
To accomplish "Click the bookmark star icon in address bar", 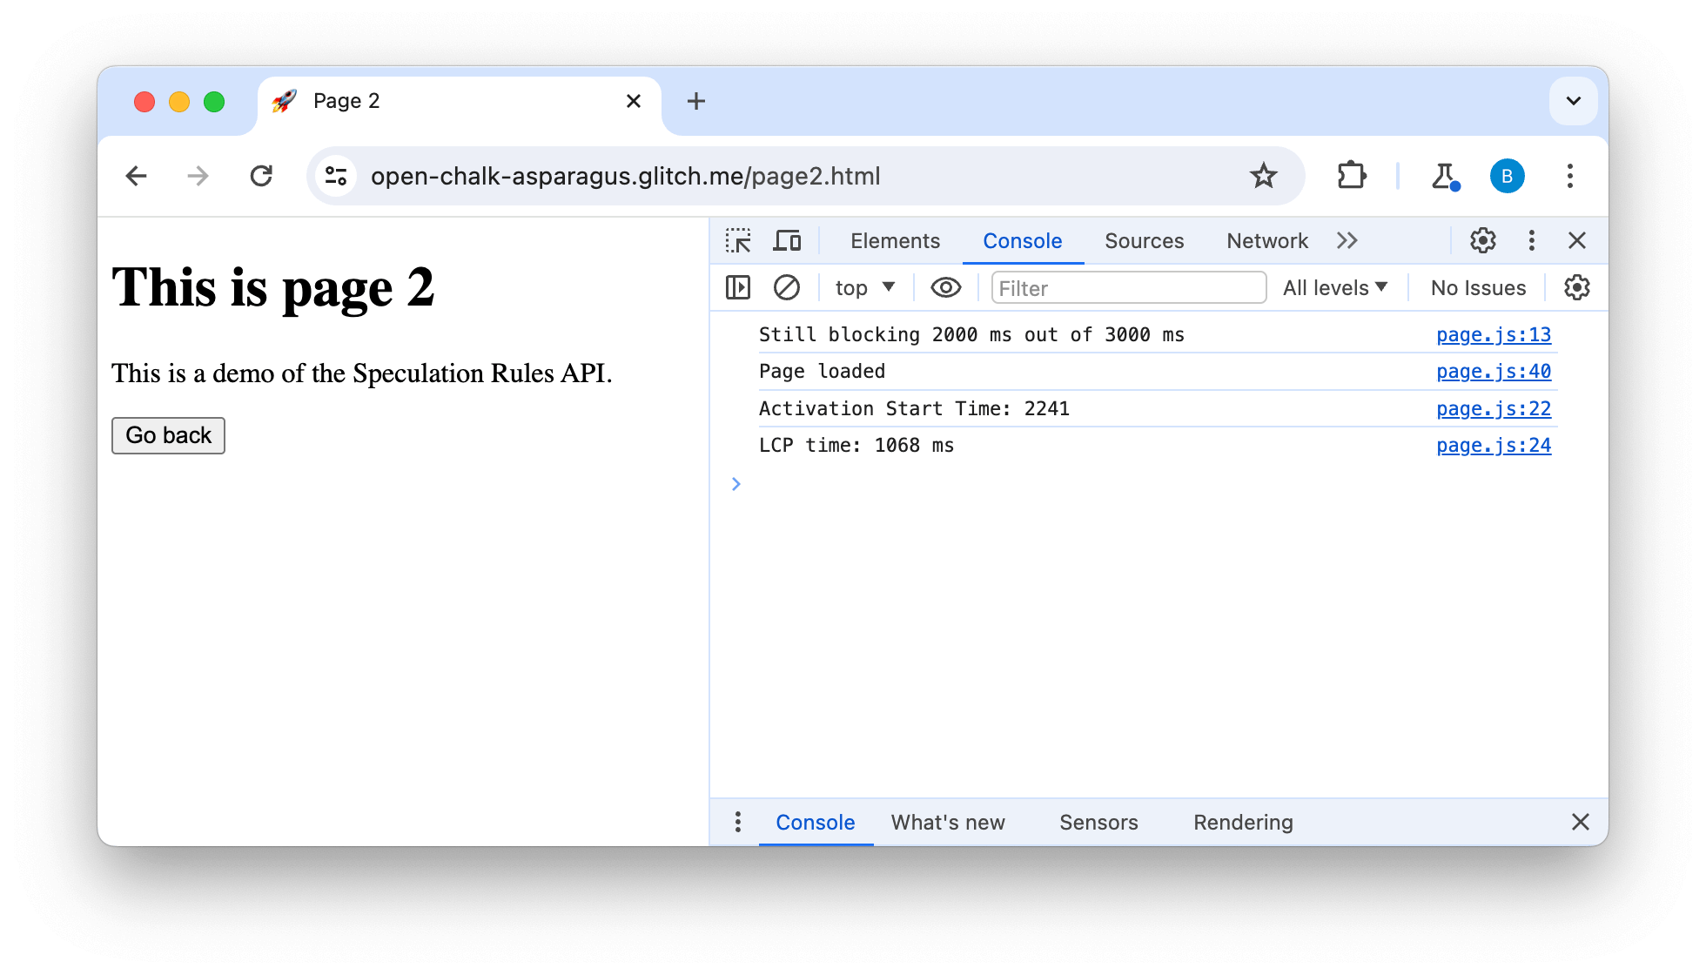I will [1264, 177].
